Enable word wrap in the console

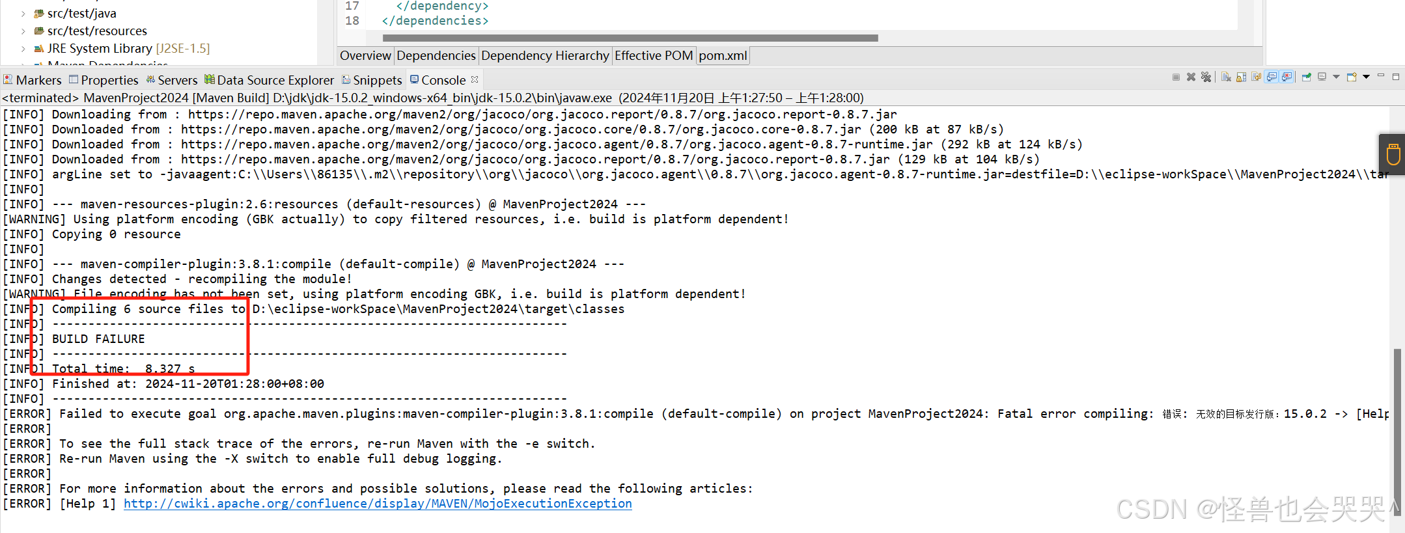click(1257, 77)
